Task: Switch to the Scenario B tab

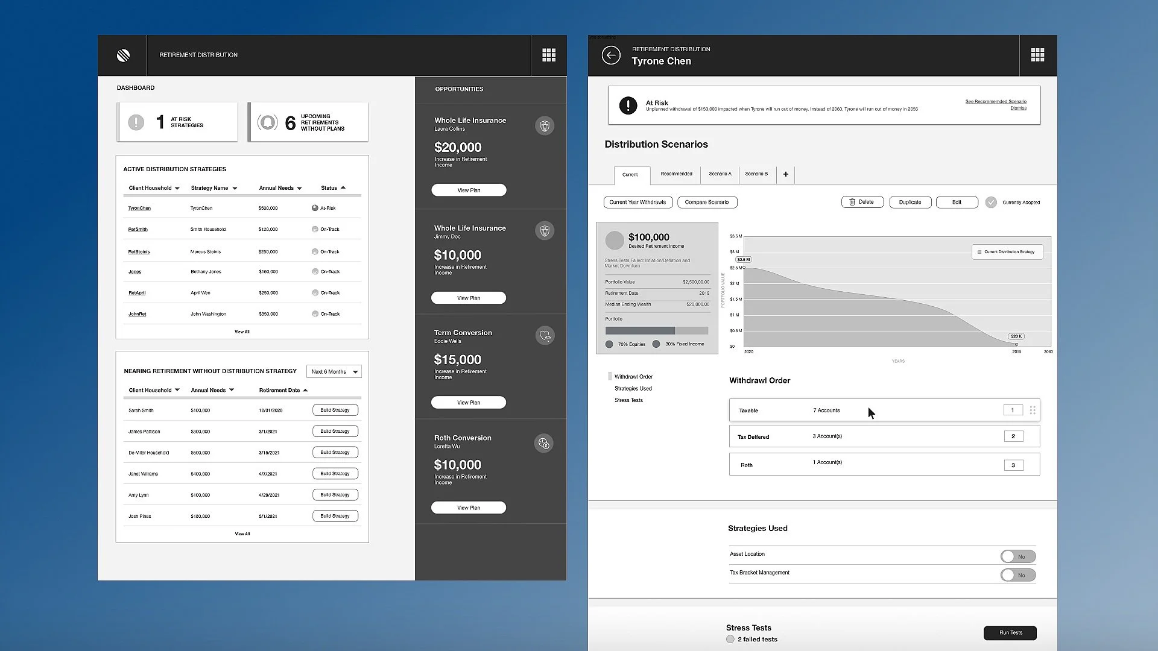Action: (756, 174)
